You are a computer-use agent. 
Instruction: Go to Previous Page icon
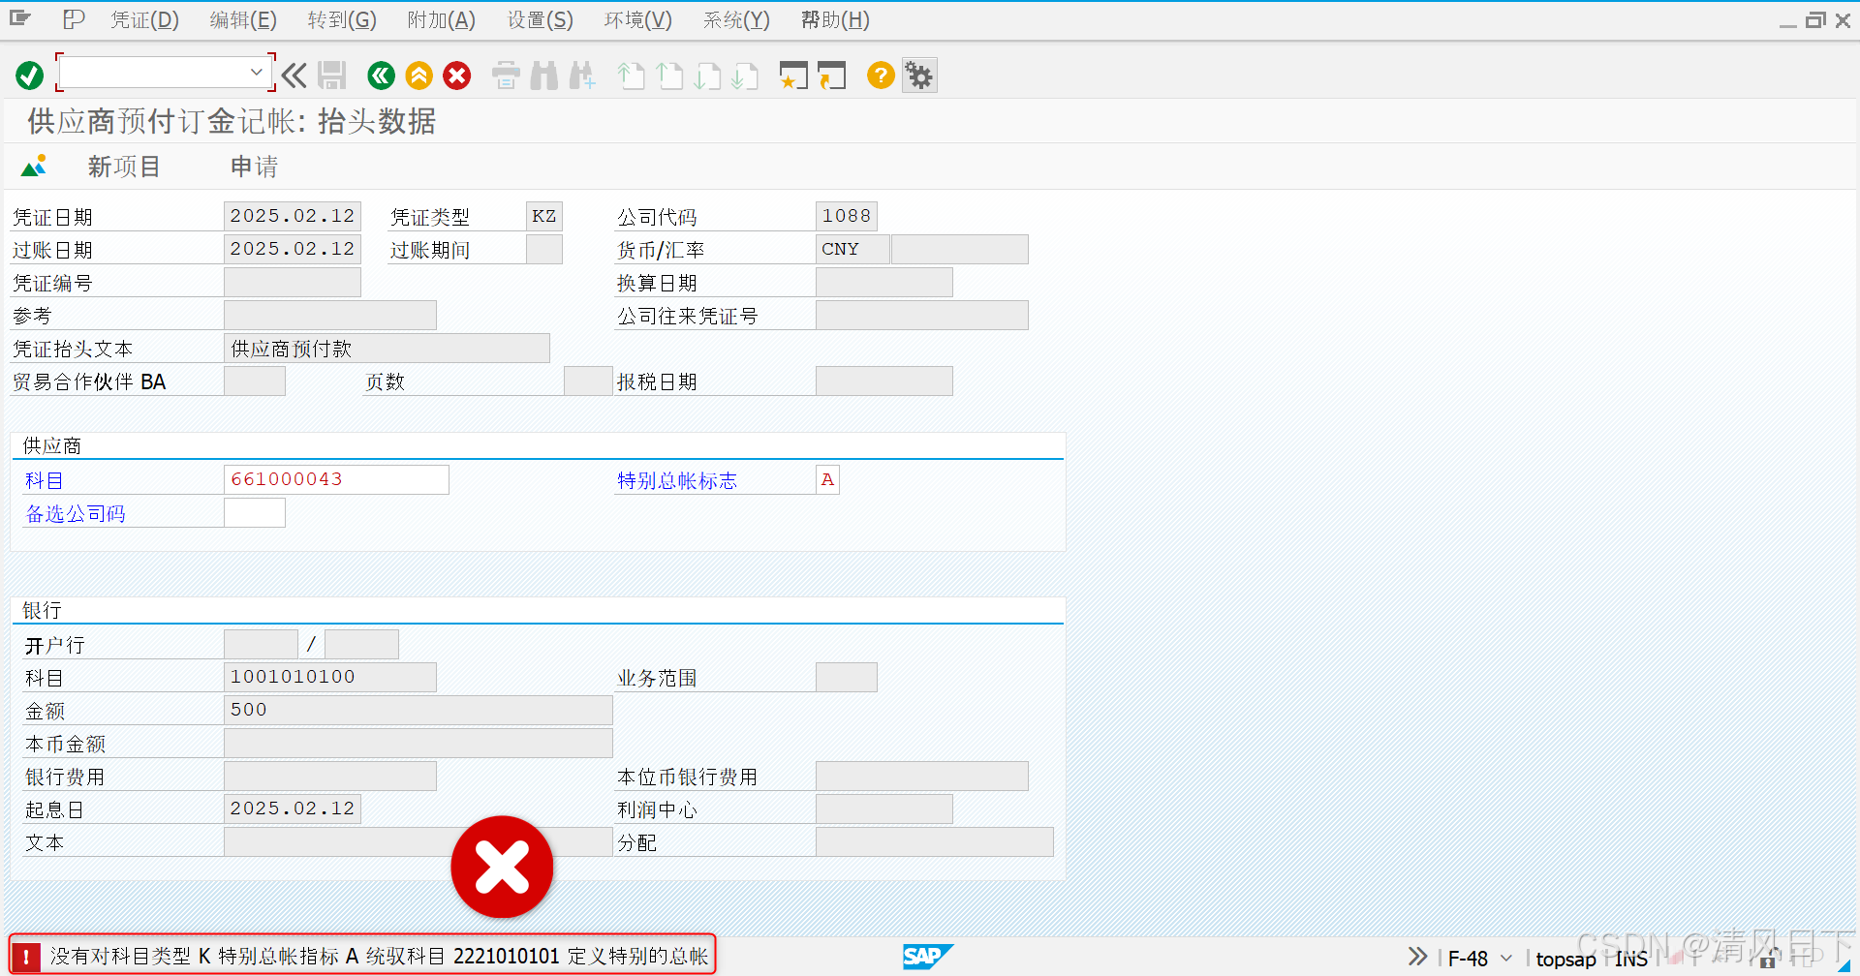(x=669, y=76)
